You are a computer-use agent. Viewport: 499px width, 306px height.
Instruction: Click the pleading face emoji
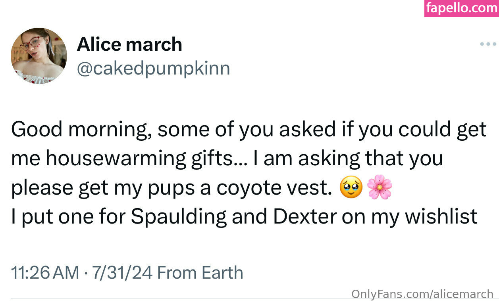coord(351,187)
